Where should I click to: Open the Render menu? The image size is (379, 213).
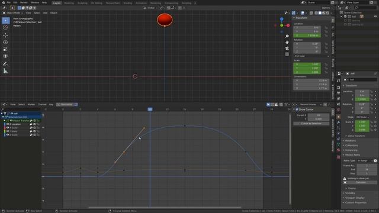point(24,2)
